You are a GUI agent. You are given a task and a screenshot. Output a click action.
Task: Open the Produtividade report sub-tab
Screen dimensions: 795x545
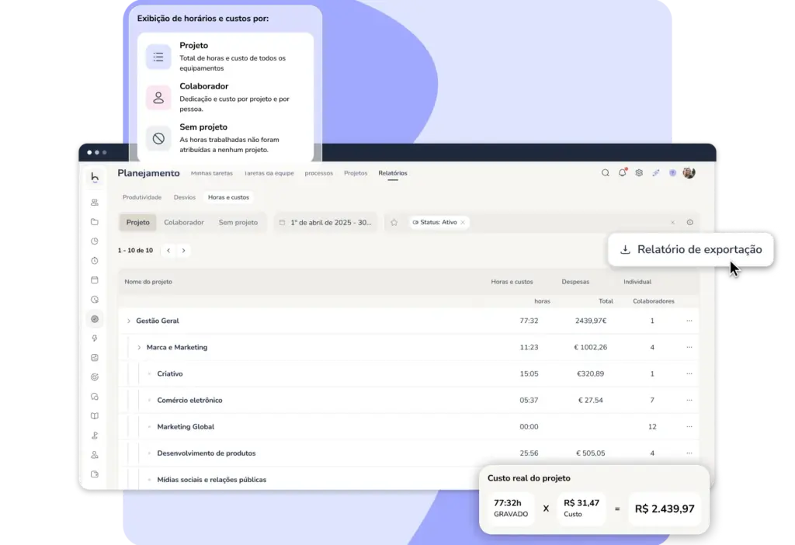[x=142, y=197]
